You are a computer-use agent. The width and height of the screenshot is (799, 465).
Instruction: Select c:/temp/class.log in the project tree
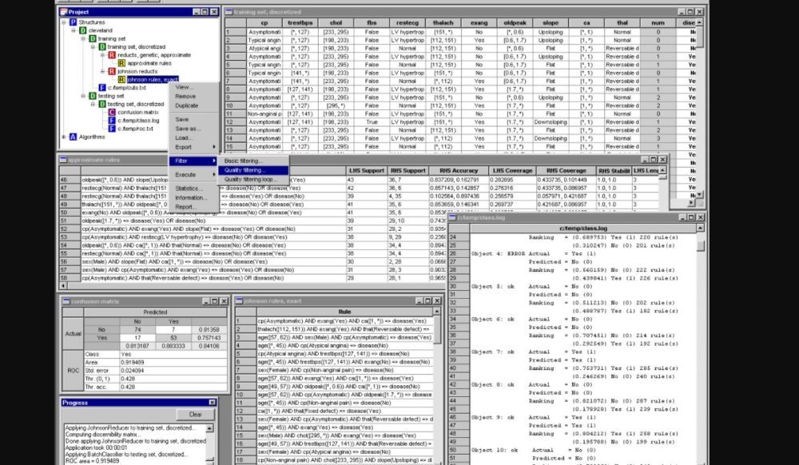click(136, 120)
